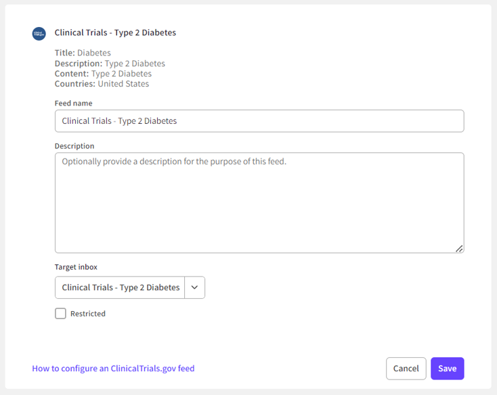Viewport: 497px width, 395px height.
Task: Focus the Feed name input field
Action: click(259, 121)
